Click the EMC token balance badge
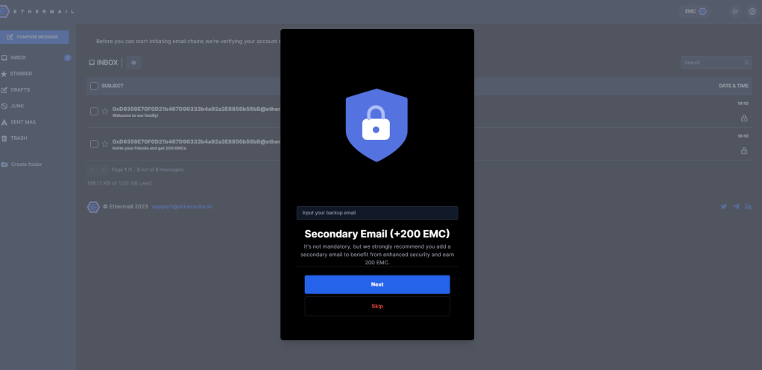Viewport: 762px width, 370px height. pos(695,12)
